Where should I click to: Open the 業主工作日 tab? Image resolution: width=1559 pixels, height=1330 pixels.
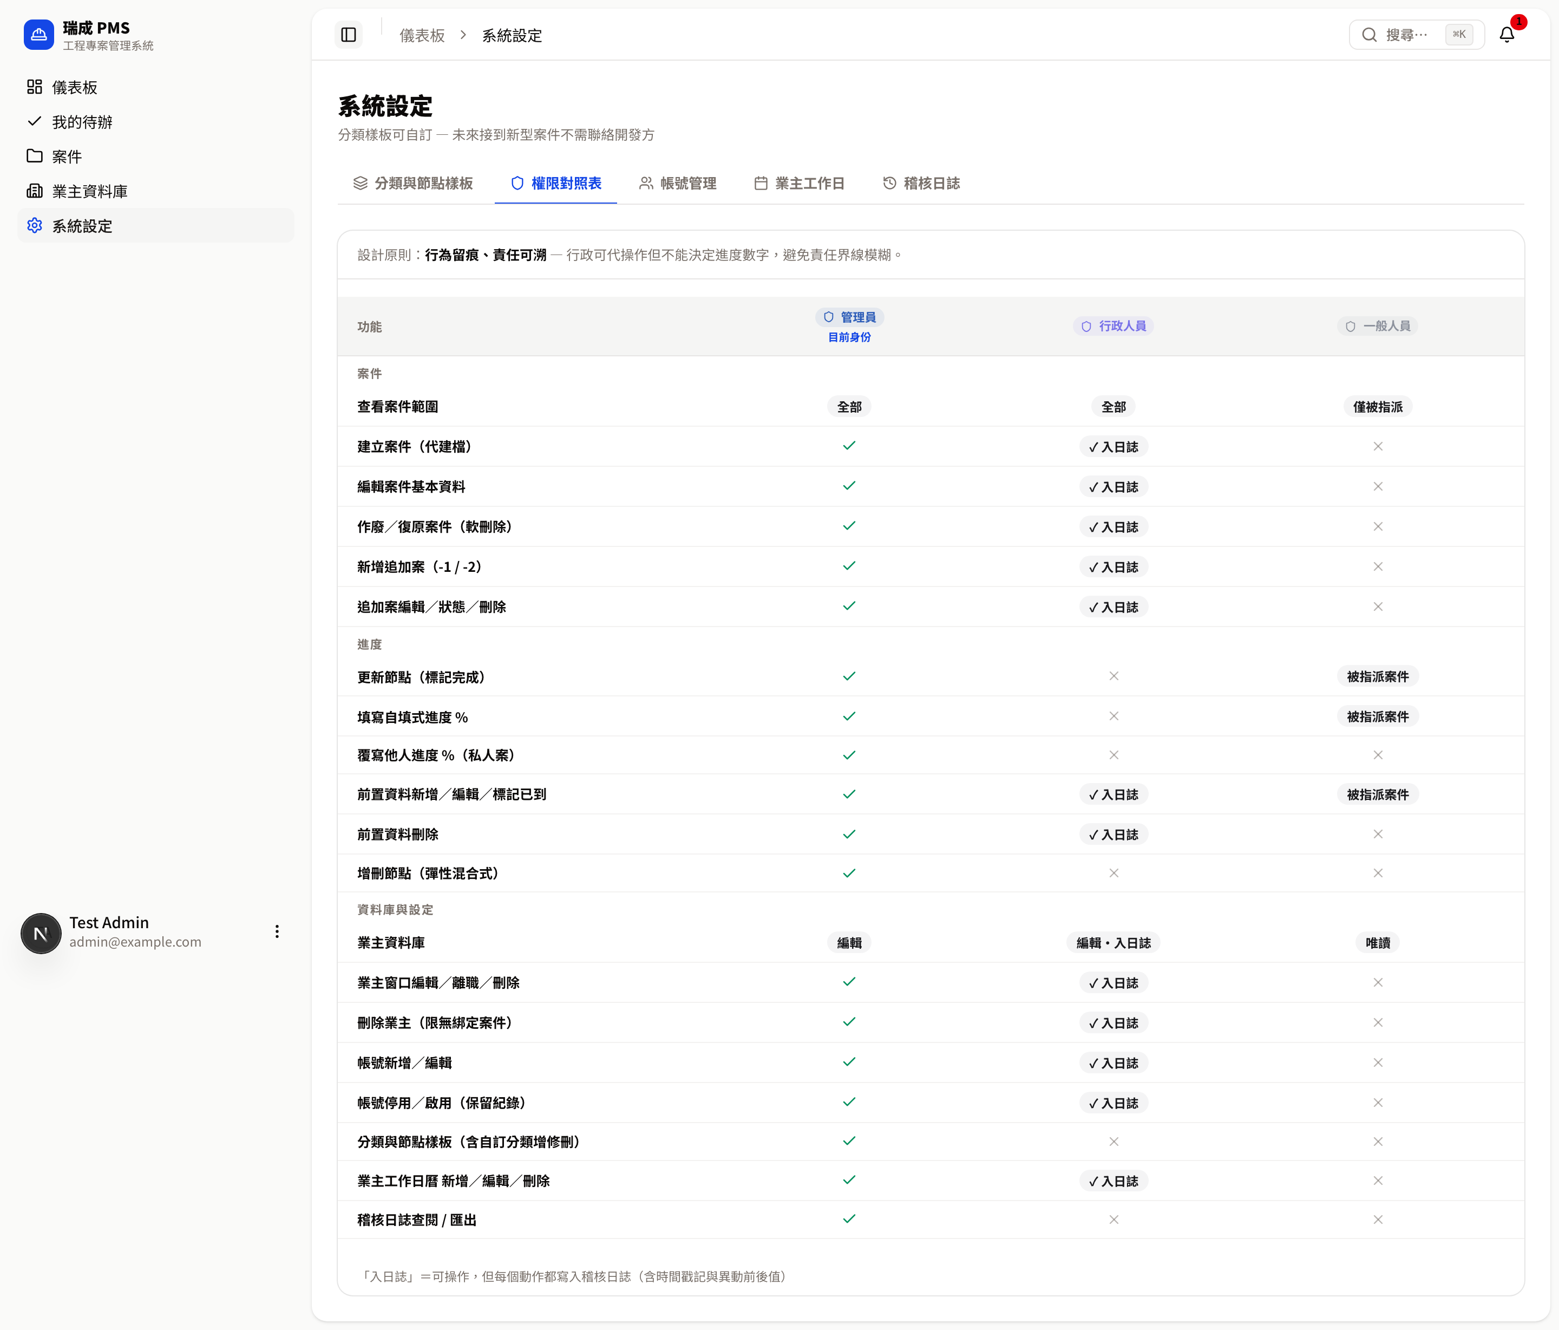point(799,183)
